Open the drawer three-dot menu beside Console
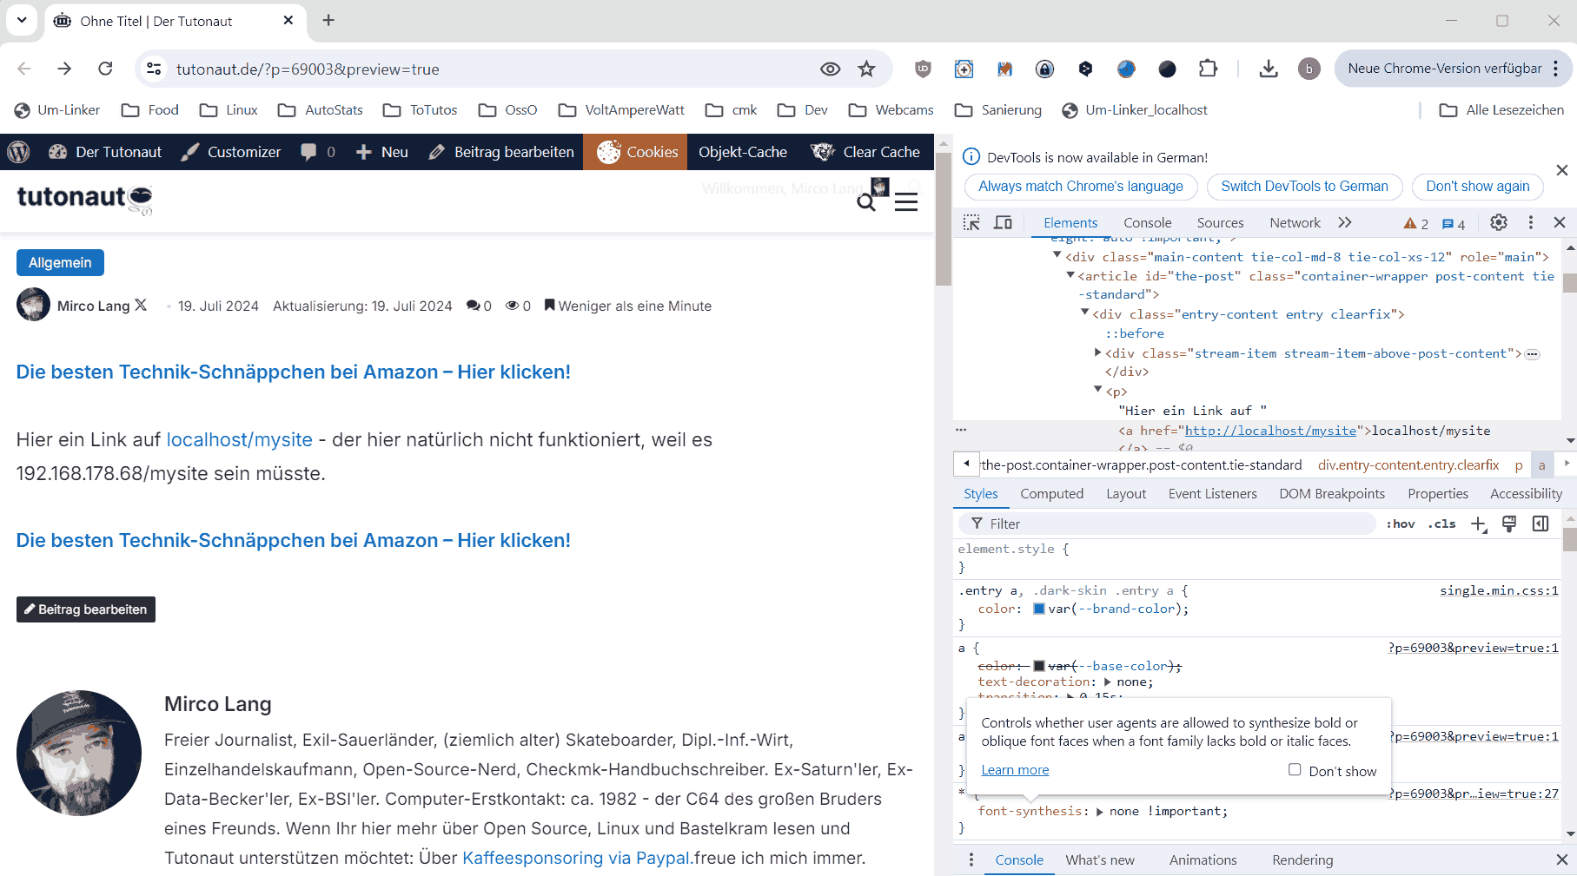 (x=971, y=860)
